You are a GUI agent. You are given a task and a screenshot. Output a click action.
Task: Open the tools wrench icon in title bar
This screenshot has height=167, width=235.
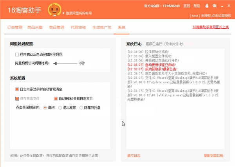[214, 7]
